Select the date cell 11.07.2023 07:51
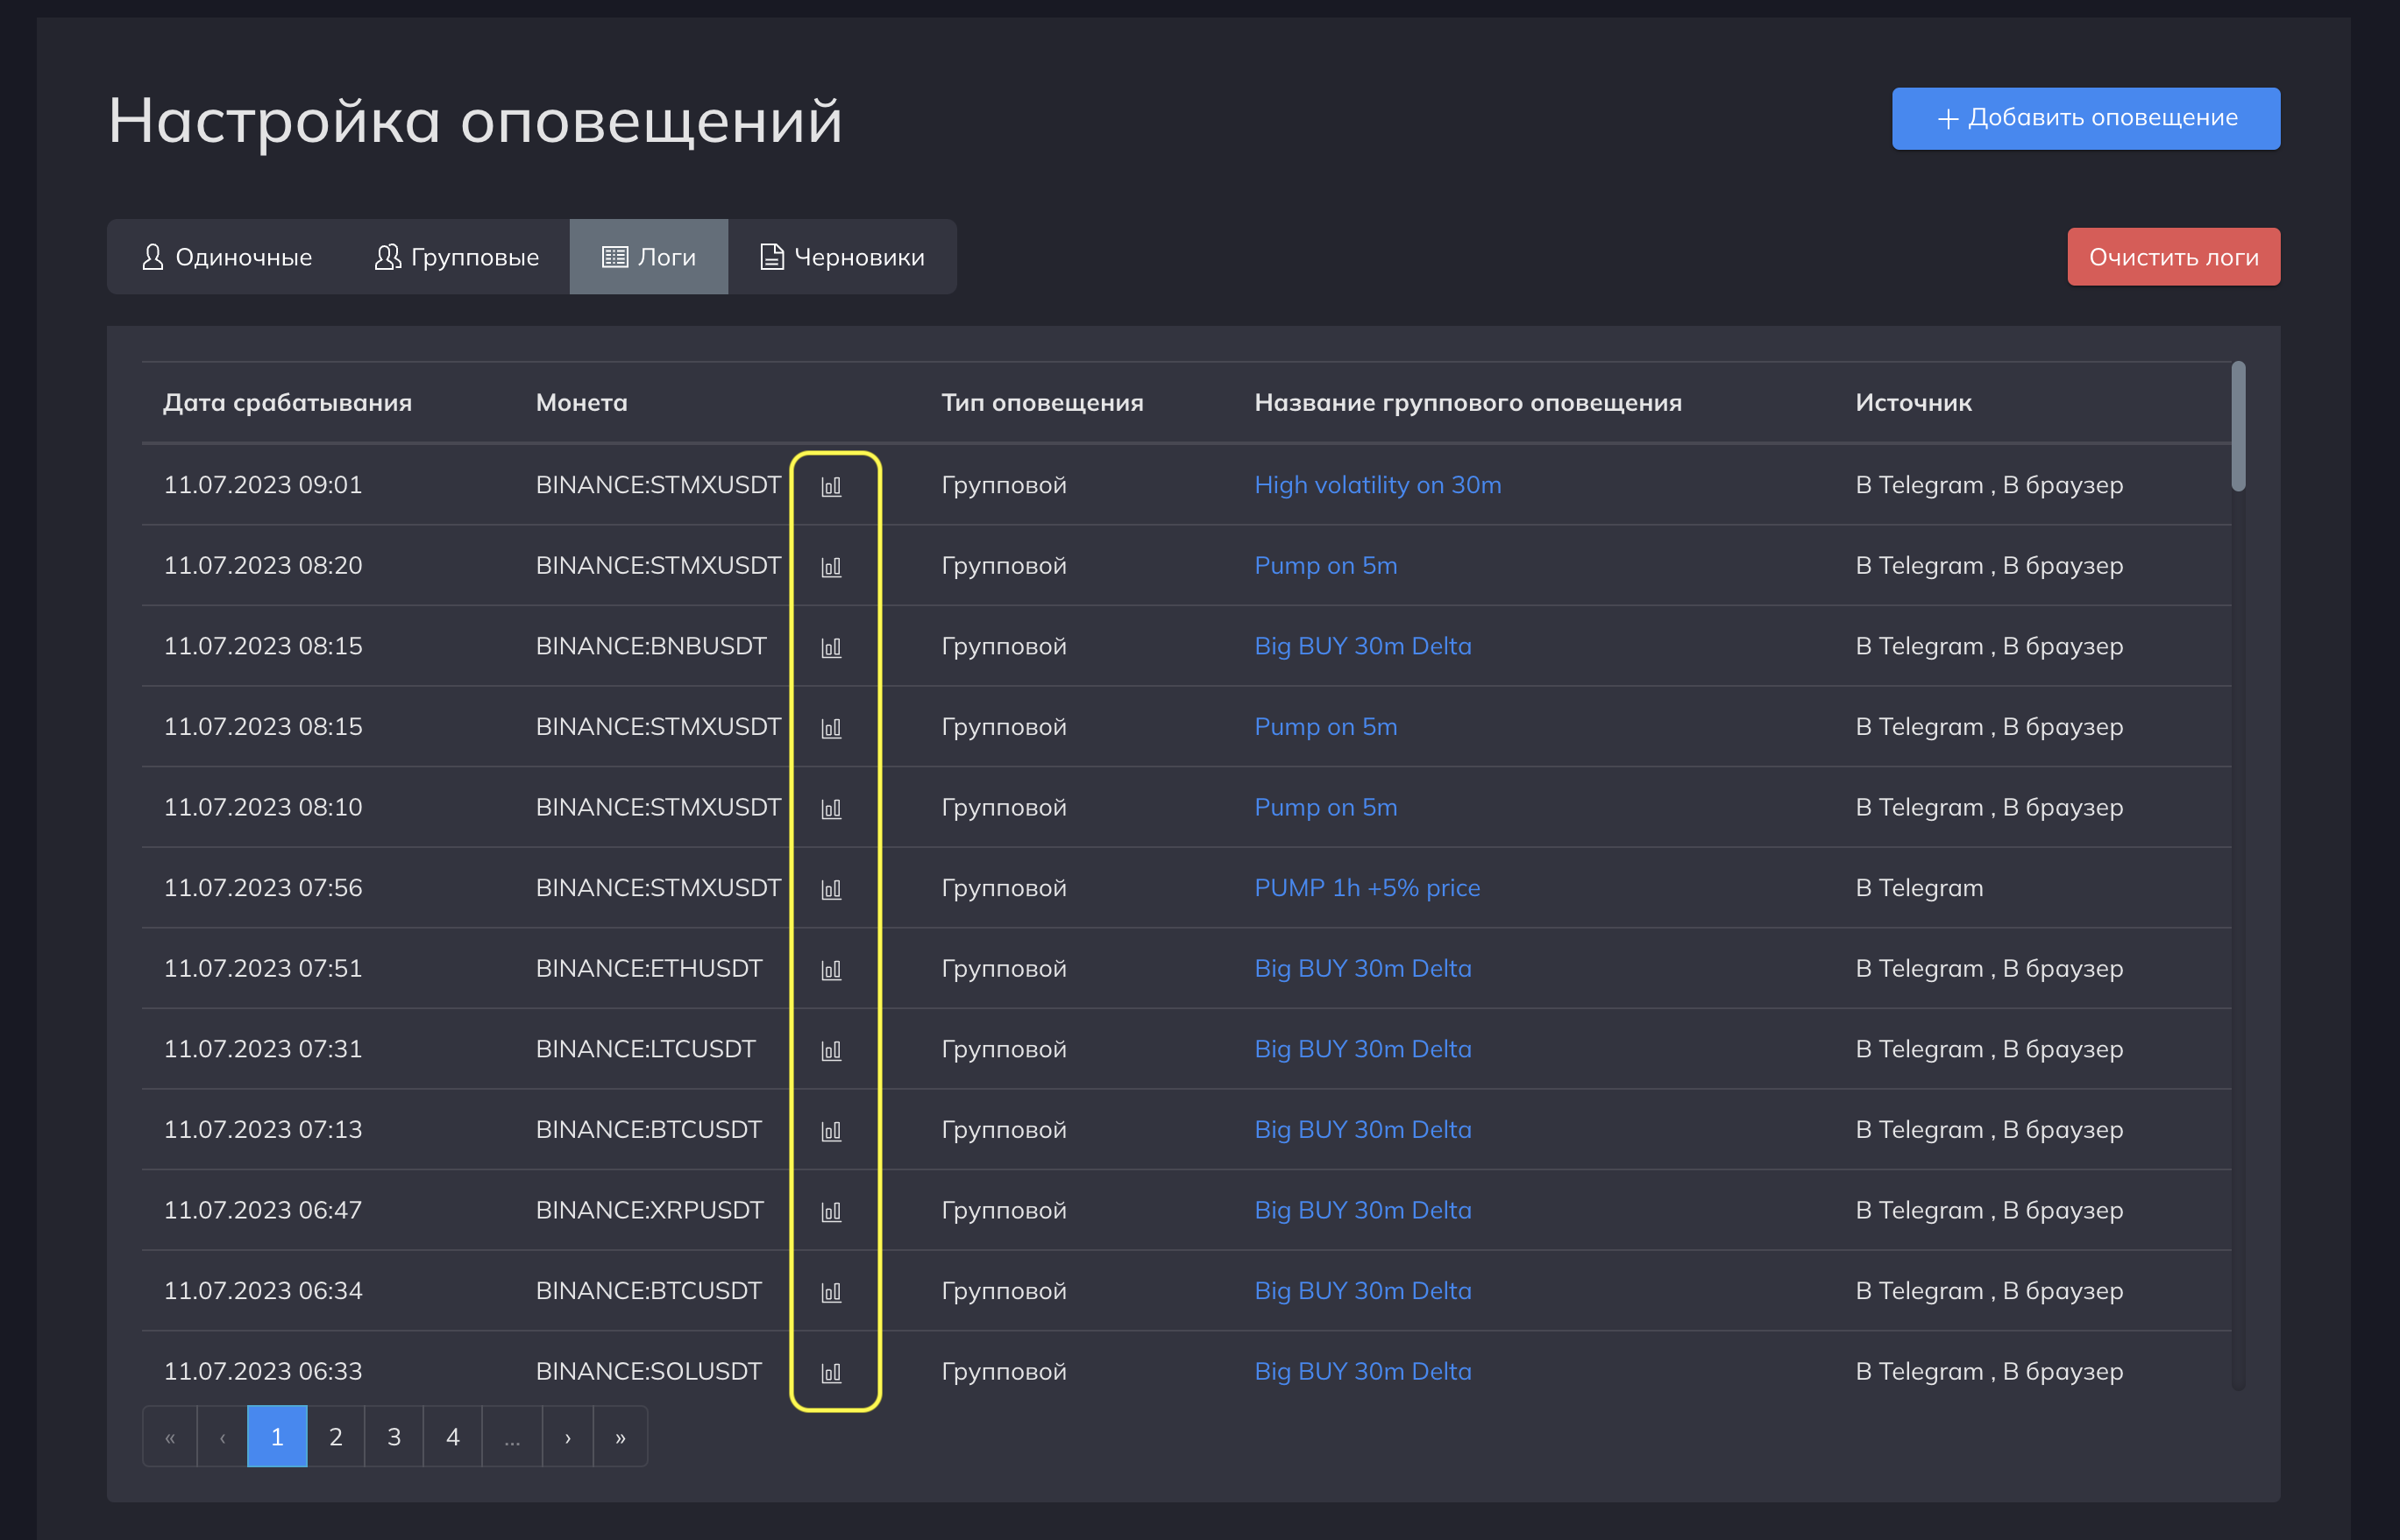This screenshot has height=1540, width=2400. (263, 969)
